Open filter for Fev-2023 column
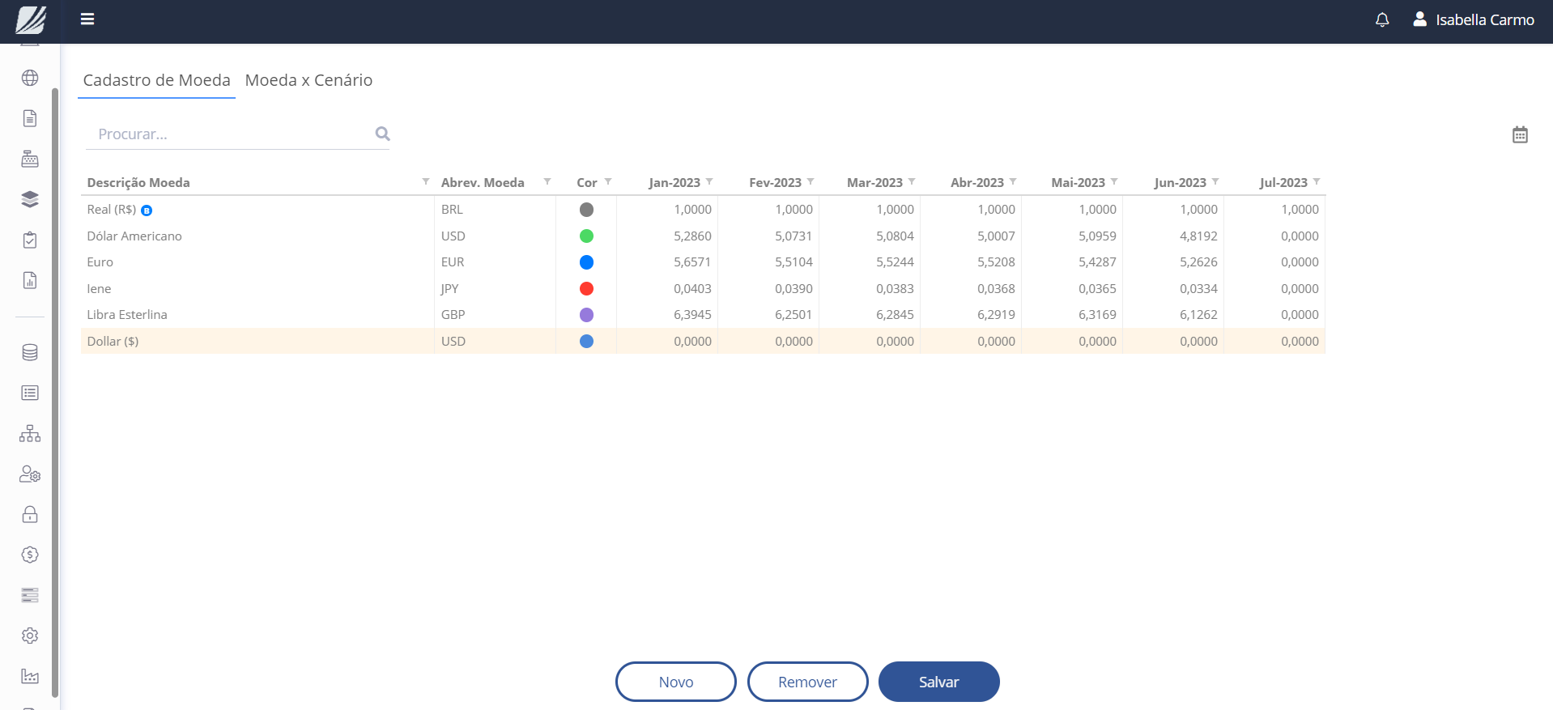 point(810,181)
